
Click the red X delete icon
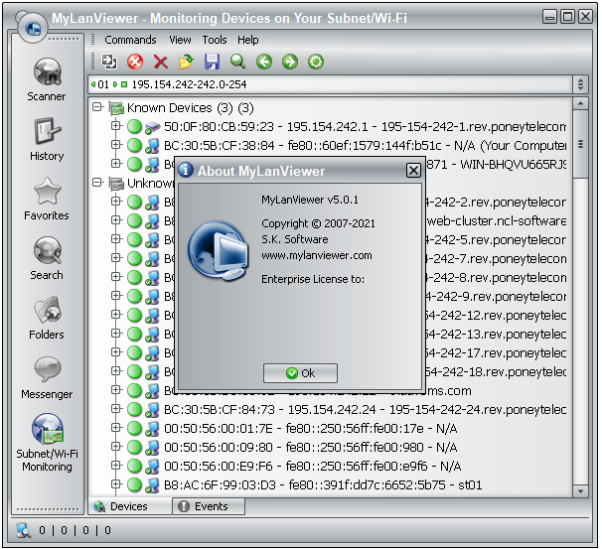pos(161,62)
